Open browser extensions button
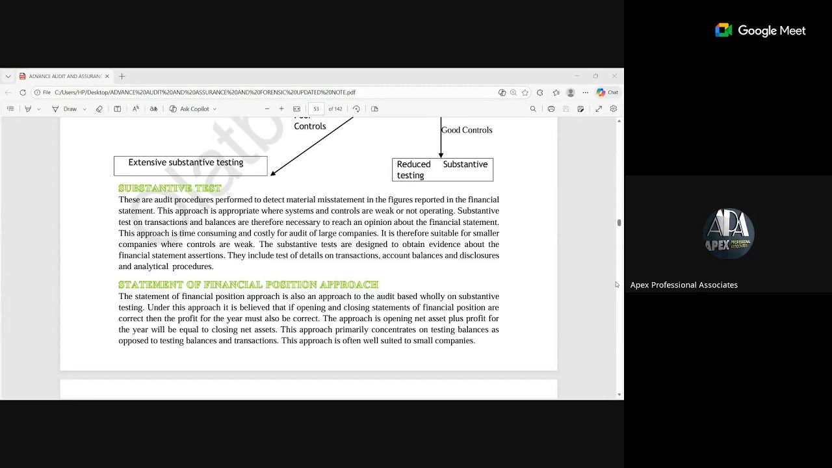The image size is (832, 468). pos(539,92)
